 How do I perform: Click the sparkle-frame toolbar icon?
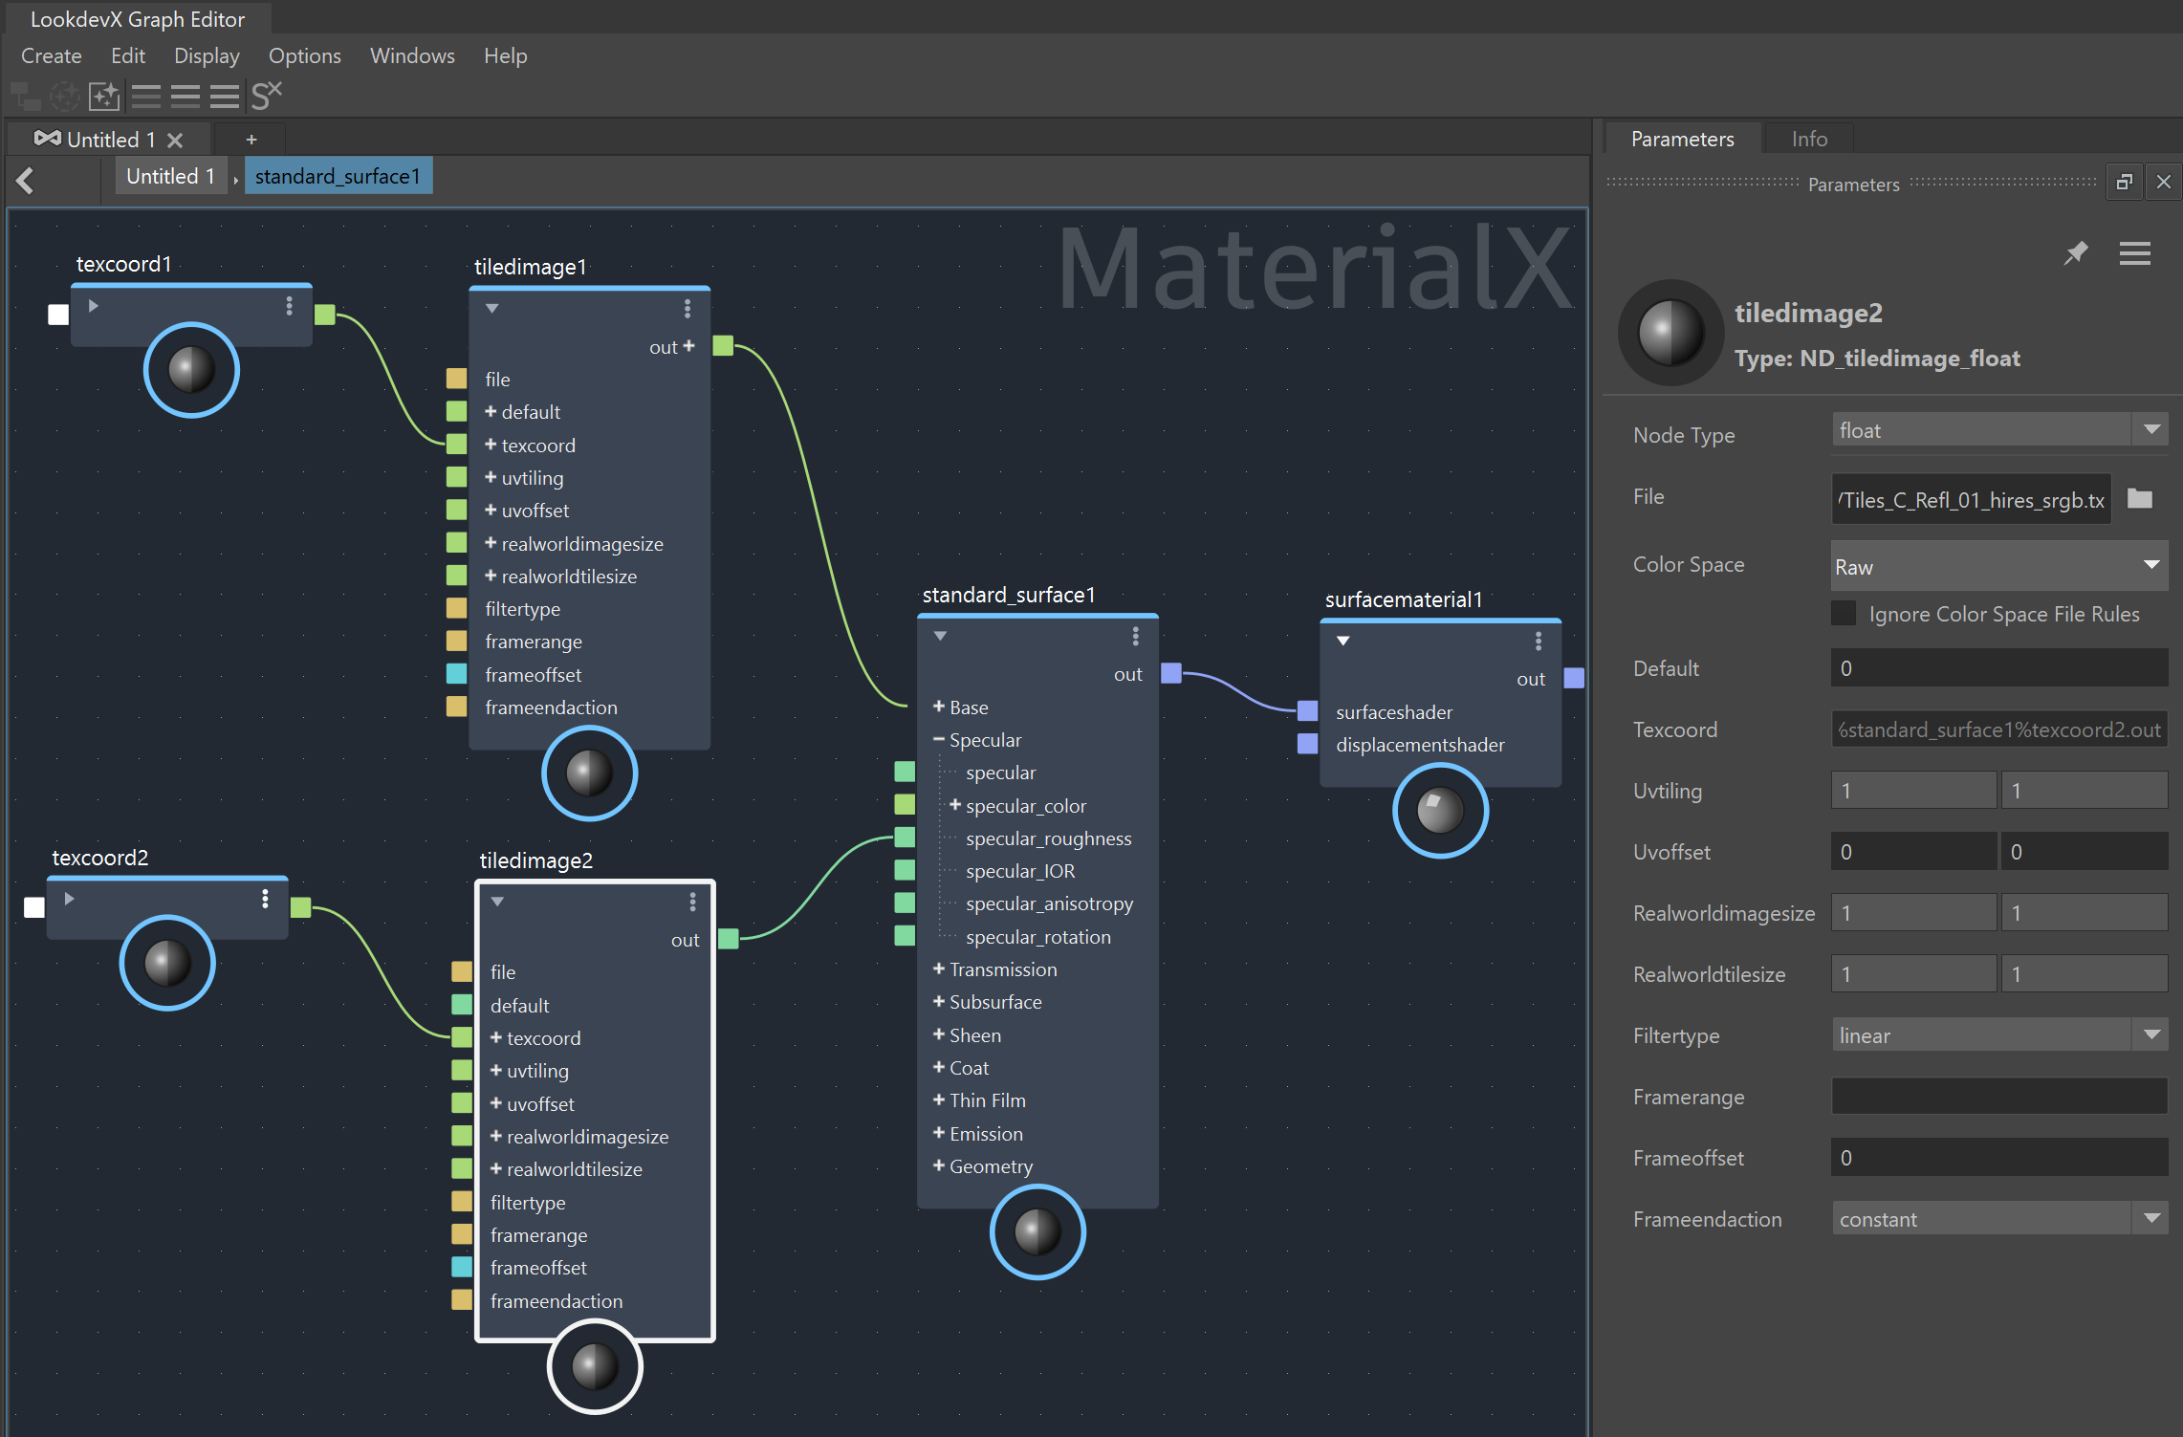(104, 96)
